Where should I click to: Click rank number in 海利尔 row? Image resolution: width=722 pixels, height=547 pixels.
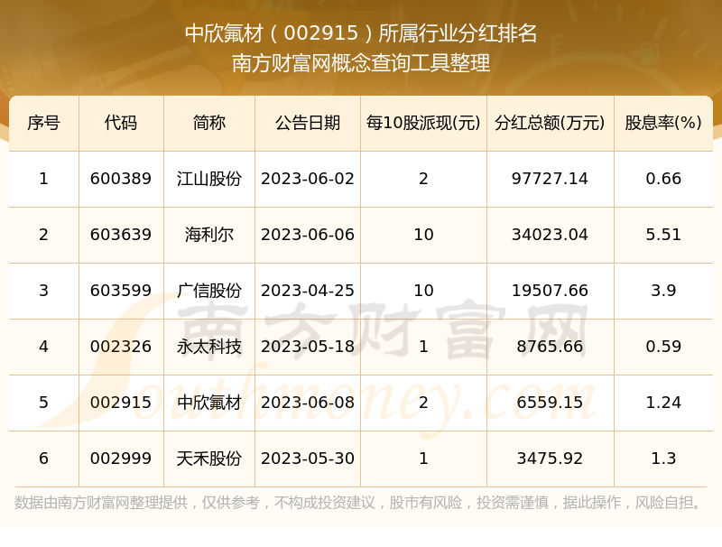pyautogui.click(x=43, y=235)
